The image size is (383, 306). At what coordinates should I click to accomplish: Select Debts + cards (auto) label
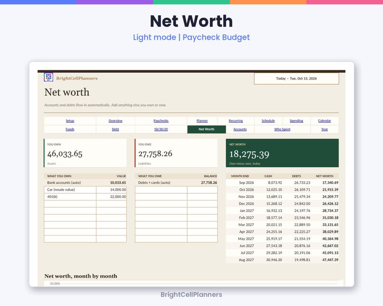[154, 183]
